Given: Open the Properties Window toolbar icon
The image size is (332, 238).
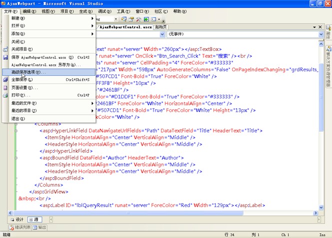Looking at the screenshot, I should (x=131, y=19).
